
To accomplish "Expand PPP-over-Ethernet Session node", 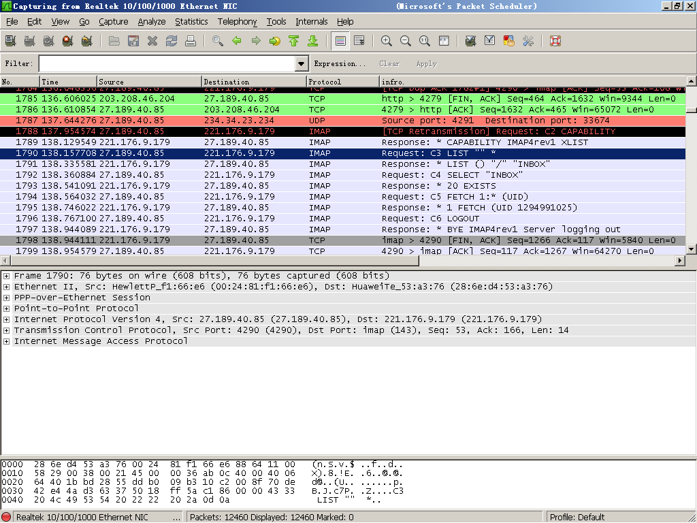I will [x=7, y=298].
